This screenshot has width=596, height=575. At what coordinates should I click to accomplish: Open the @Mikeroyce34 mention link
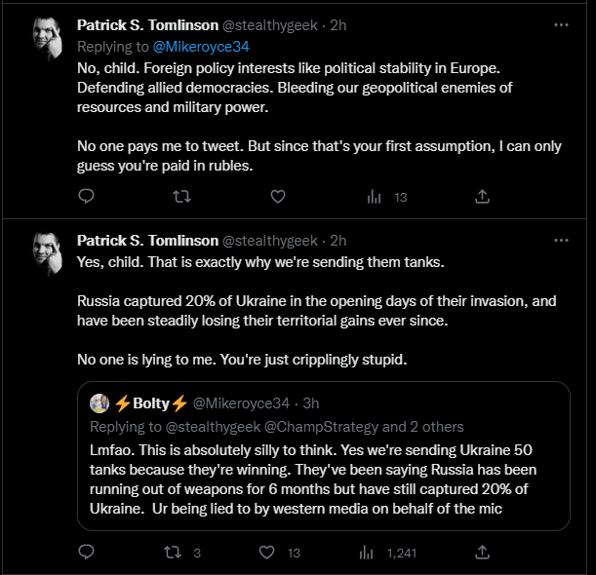[201, 47]
